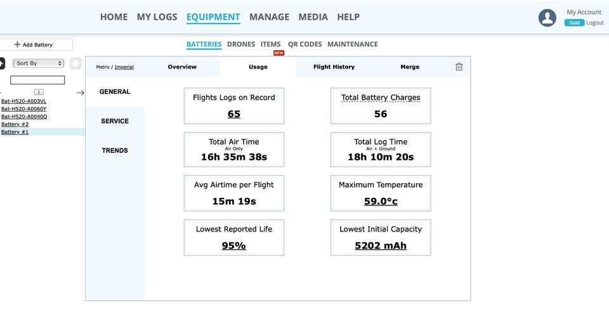The width and height of the screenshot is (609, 324).
Task: Click the next page right arrow
Action: point(81,93)
